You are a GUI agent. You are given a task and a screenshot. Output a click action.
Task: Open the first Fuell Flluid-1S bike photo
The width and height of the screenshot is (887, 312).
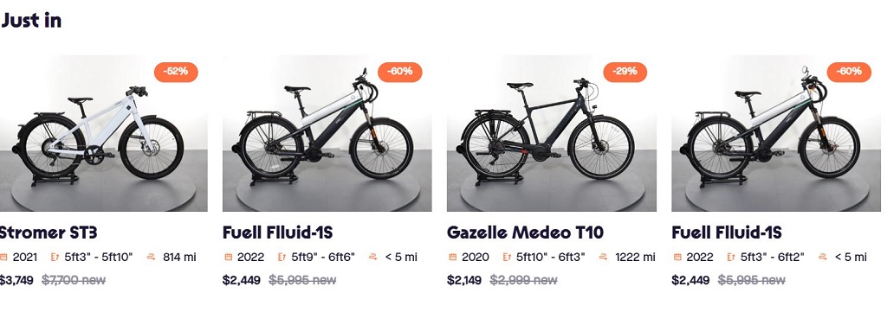(x=327, y=133)
